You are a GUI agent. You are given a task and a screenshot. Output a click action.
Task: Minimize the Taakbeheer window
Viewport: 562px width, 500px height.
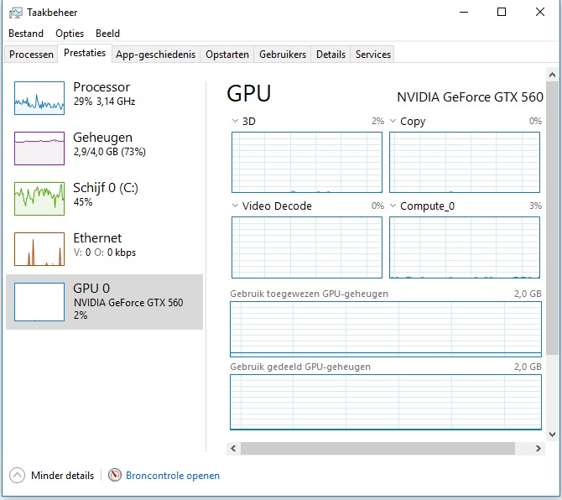point(464,12)
